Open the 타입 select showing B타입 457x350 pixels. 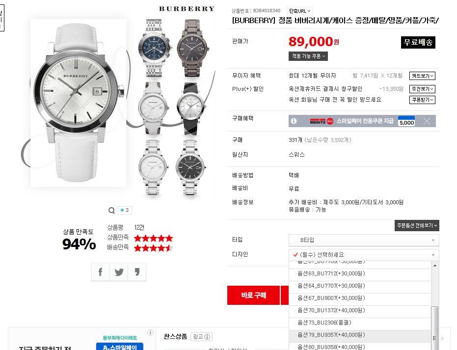pos(364,240)
